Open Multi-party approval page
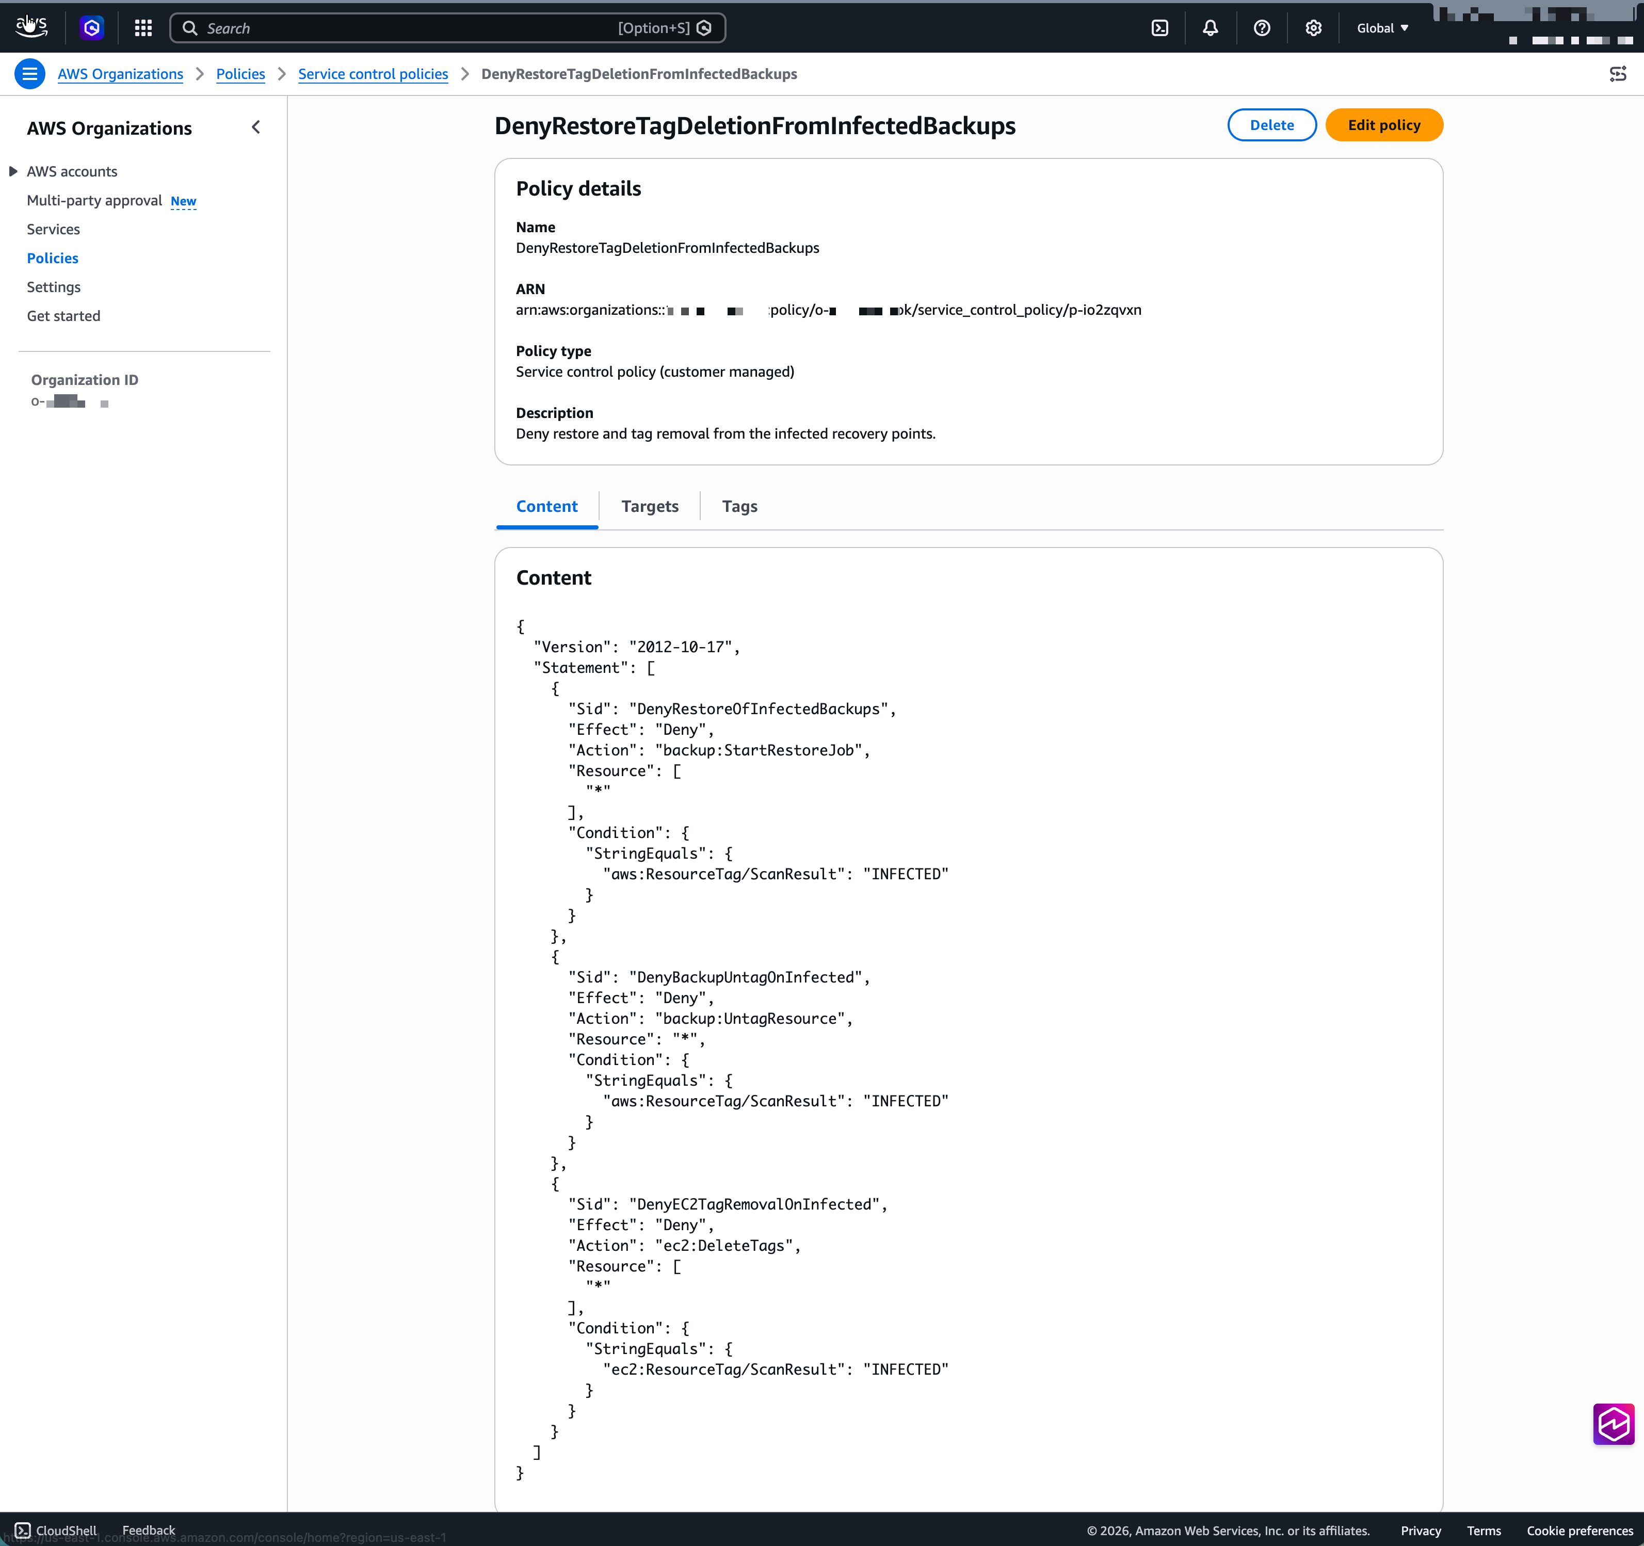The width and height of the screenshot is (1644, 1546). point(94,200)
